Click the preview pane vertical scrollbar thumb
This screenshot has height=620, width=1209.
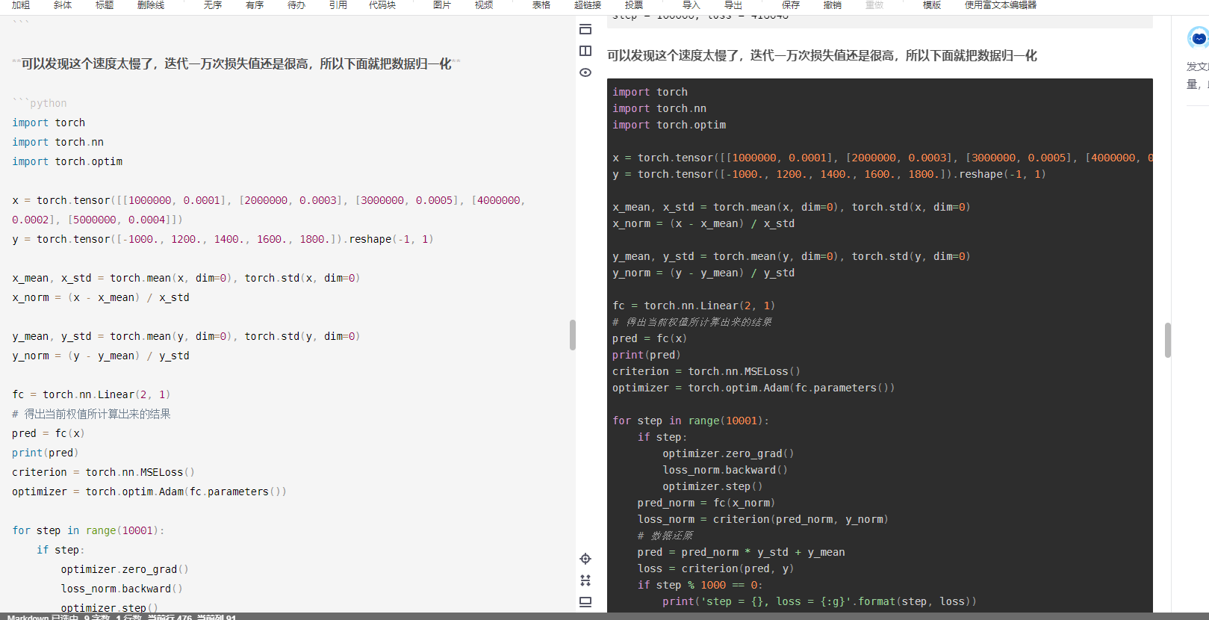[1168, 340]
